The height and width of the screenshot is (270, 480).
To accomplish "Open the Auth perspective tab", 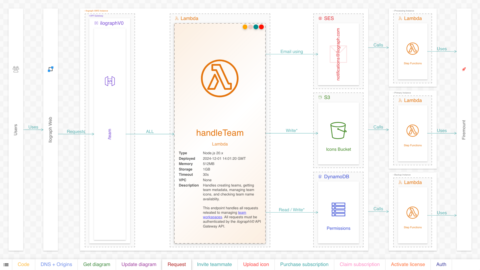I will coord(441,264).
